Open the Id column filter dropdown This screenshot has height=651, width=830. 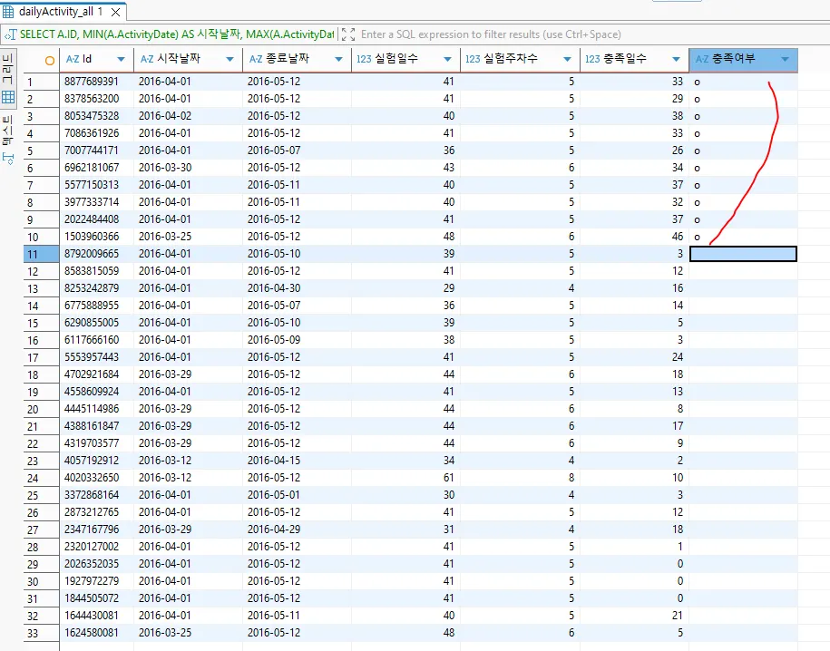click(x=122, y=60)
